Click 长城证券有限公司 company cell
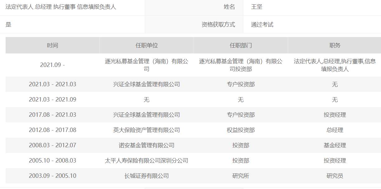381x189 pixels. [x=147, y=176]
